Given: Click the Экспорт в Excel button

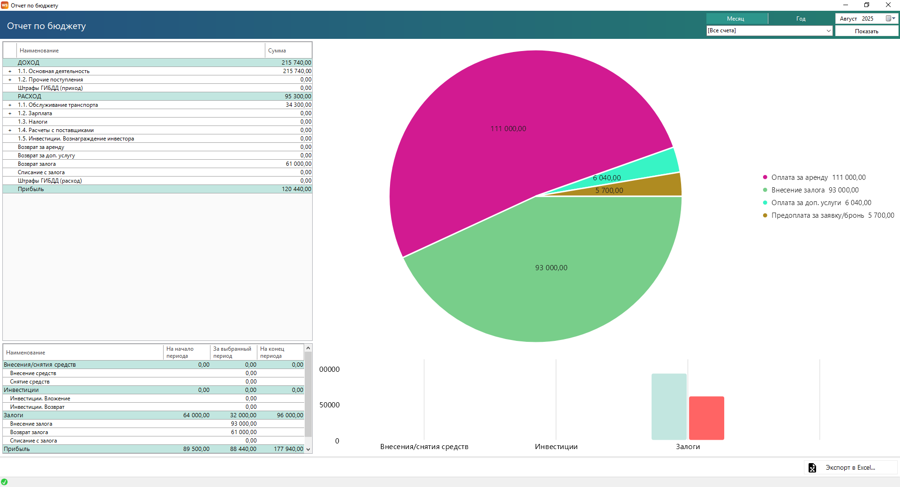Looking at the screenshot, I should tap(850, 468).
